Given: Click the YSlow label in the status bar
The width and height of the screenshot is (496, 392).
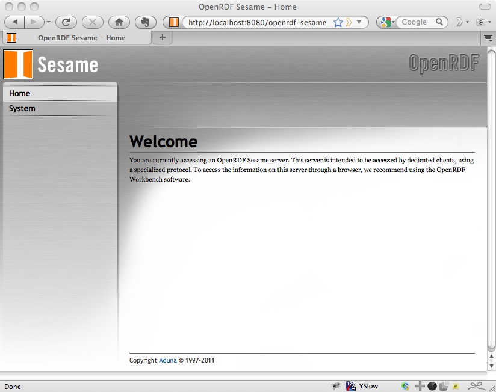Looking at the screenshot, I should (x=368, y=386).
